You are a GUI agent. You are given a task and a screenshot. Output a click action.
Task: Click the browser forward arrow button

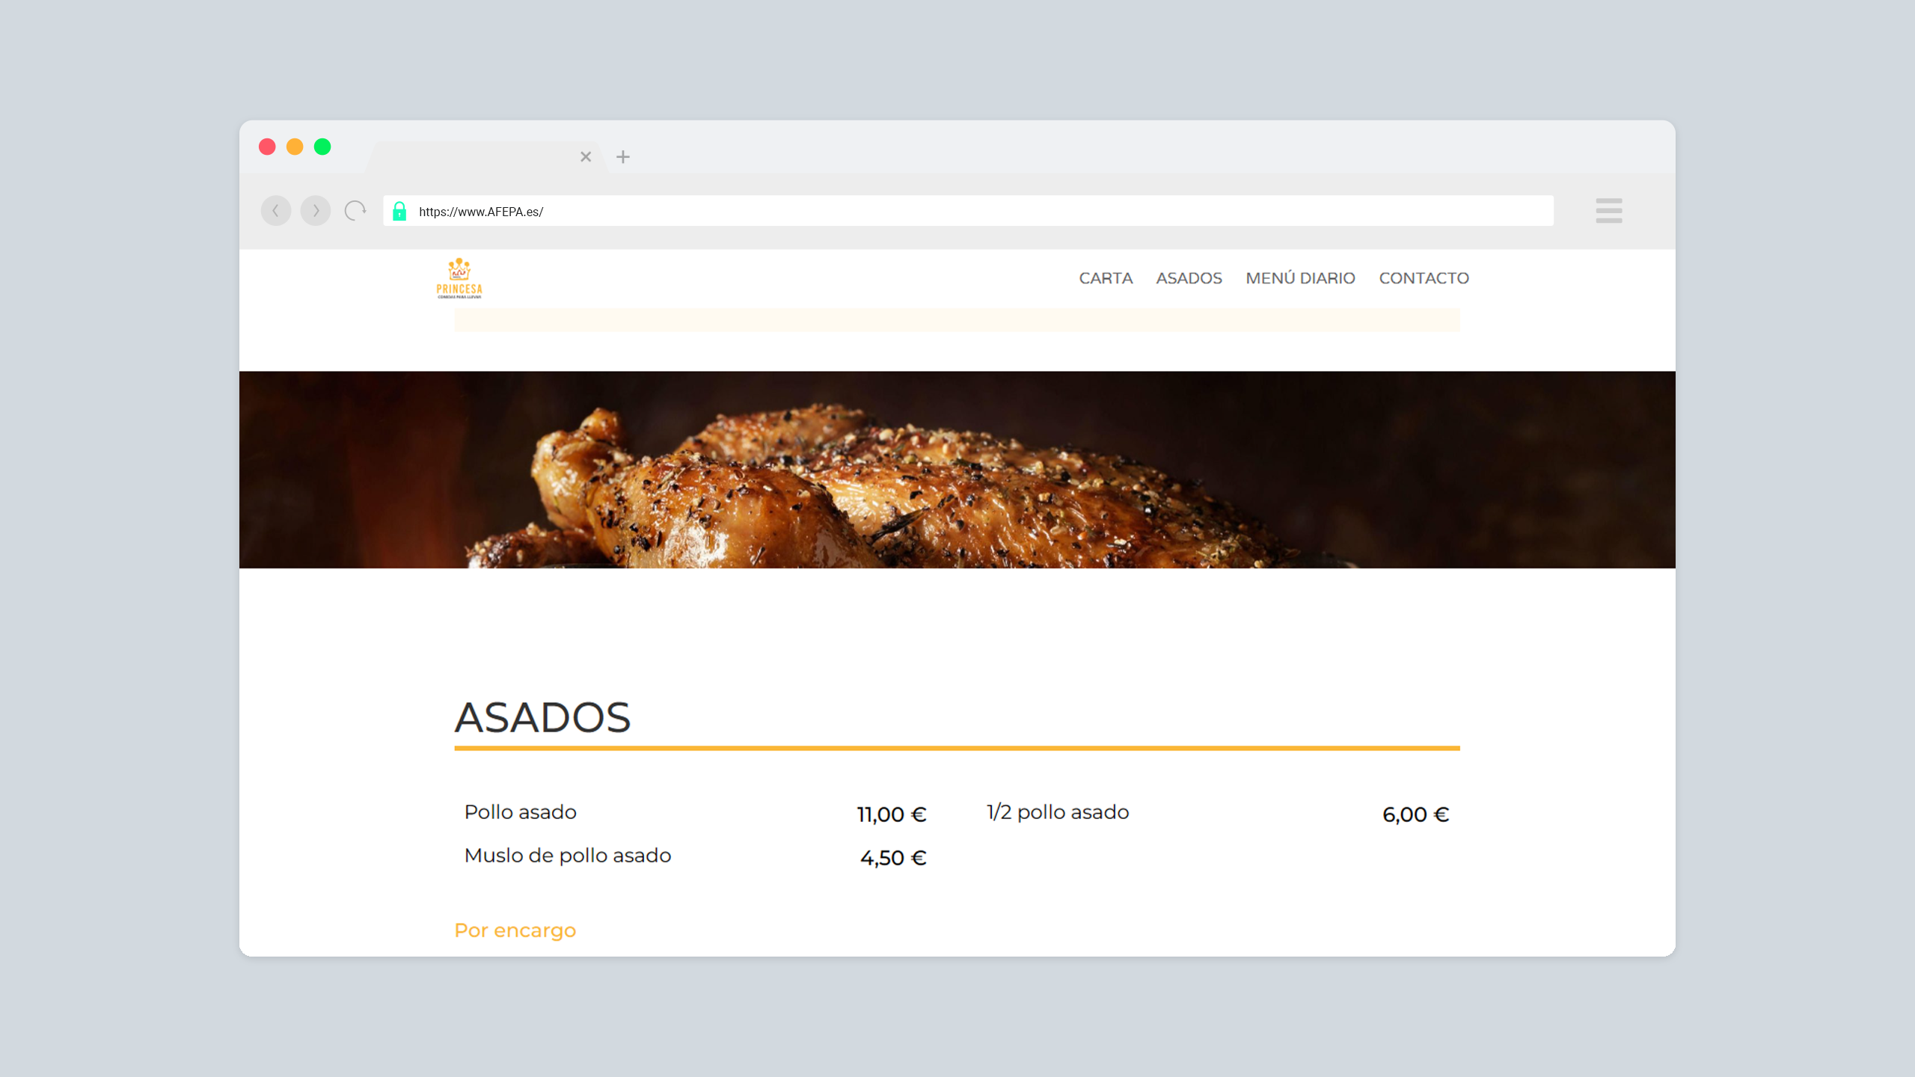click(316, 211)
